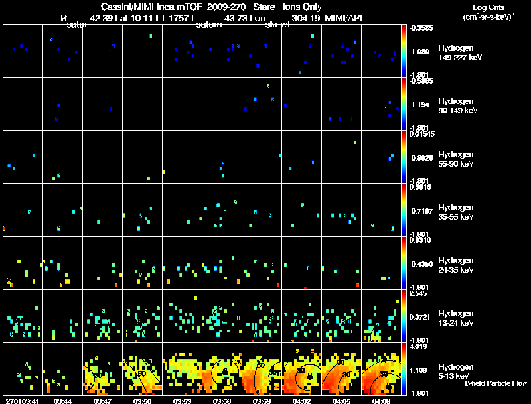Click the color bar beside Hydrogen 90-149 keV
This screenshot has height=404, width=531.
click(x=404, y=104)
